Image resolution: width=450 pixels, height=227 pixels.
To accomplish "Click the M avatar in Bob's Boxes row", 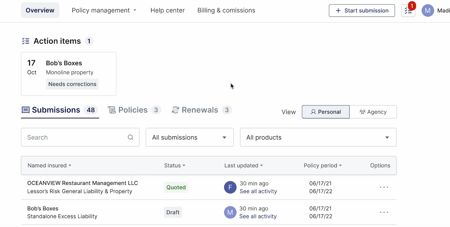I will [230, 212].
